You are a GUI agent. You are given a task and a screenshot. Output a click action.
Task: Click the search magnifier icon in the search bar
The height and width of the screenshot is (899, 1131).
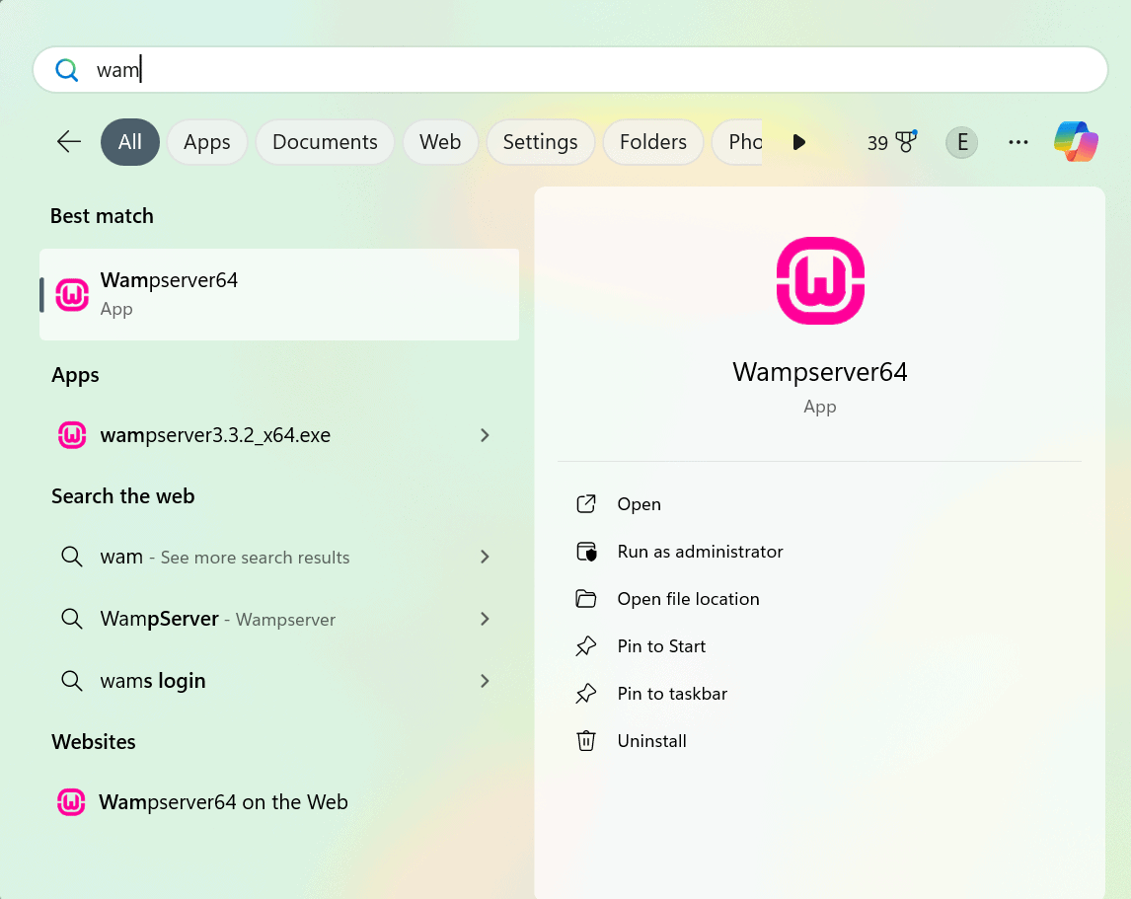(x=67, y=69)
